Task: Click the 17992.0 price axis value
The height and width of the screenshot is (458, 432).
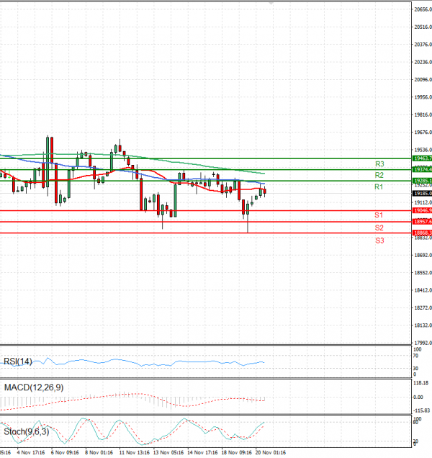Action: pos(423,343)
